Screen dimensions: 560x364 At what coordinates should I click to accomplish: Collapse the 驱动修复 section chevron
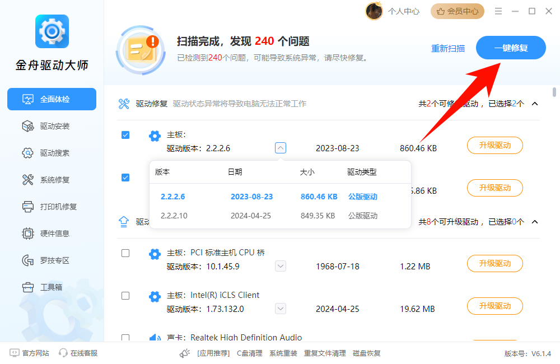pyautogui.click(x=534, y=104)
